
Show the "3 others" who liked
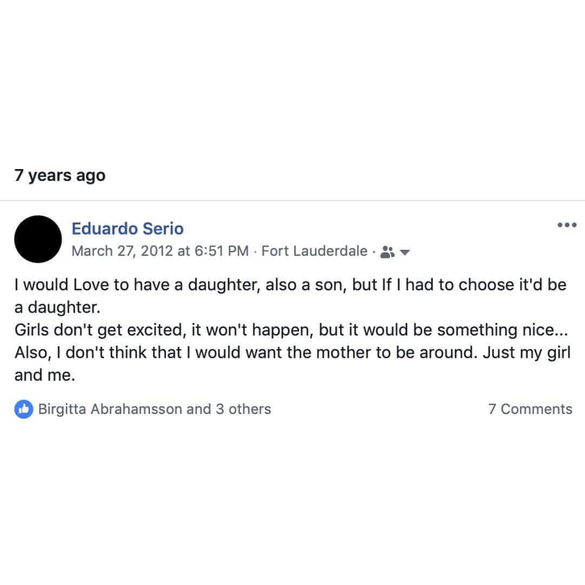click(243, 409)
